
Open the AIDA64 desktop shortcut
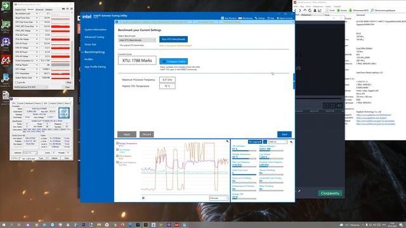(6, 61)
